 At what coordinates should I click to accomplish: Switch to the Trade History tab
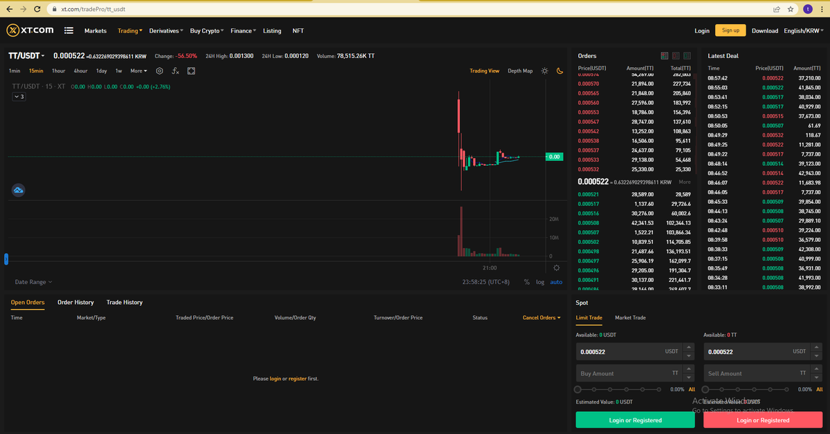coord(124,302)
